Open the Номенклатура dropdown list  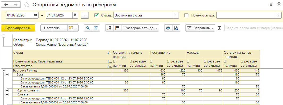click(279, 15)
